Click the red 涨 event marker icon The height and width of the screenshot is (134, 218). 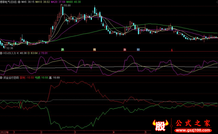point(125,50)
